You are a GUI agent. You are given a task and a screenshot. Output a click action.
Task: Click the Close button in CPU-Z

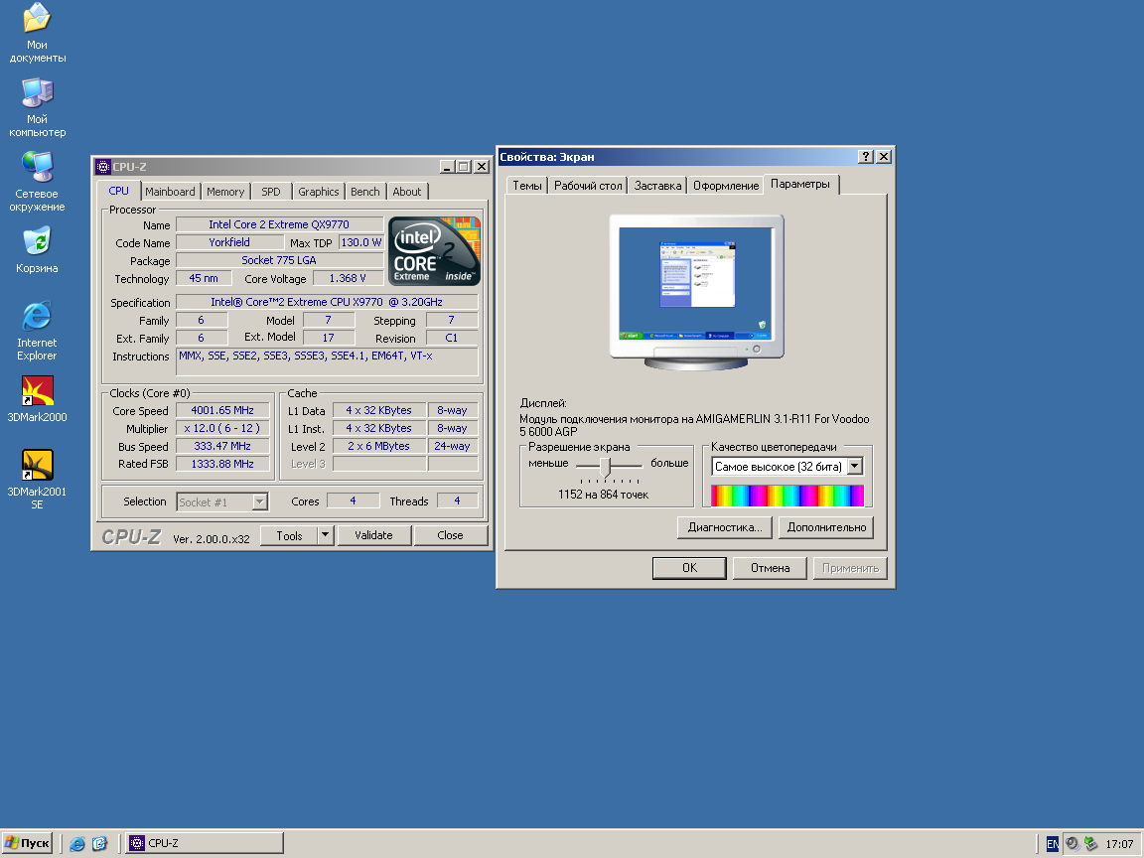450,535
